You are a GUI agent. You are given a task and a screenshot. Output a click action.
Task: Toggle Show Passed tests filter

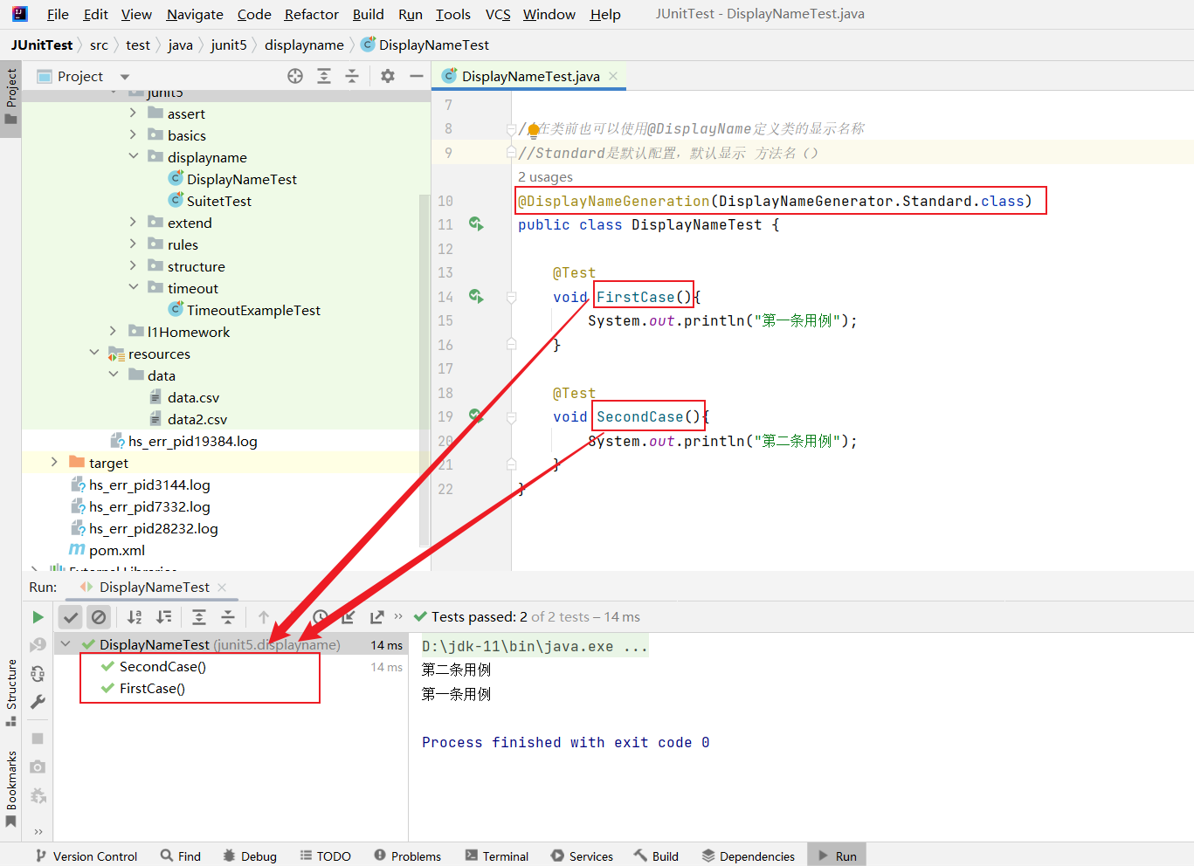click(x=71, y=617)
